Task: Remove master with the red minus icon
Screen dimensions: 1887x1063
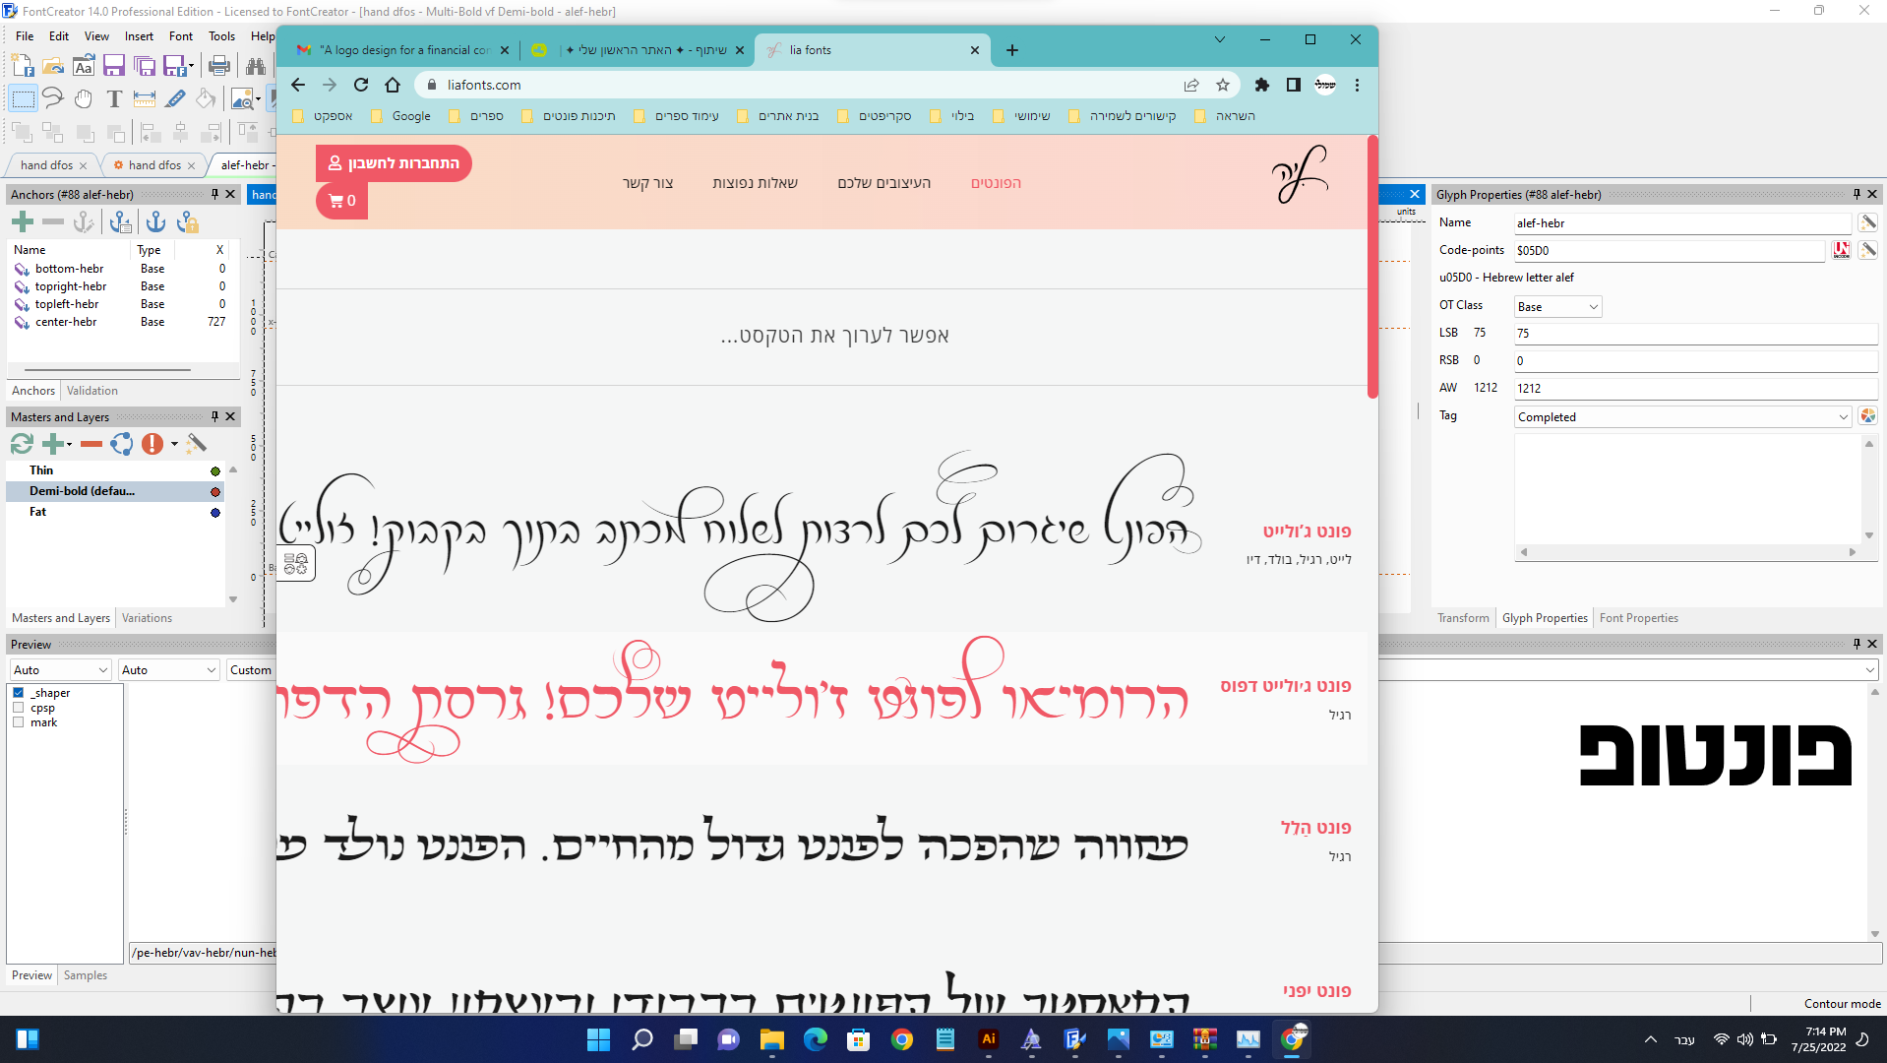Action: 91,444
